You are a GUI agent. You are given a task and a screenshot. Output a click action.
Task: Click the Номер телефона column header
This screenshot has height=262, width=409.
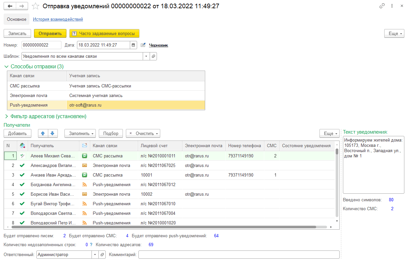coord(244,146)
